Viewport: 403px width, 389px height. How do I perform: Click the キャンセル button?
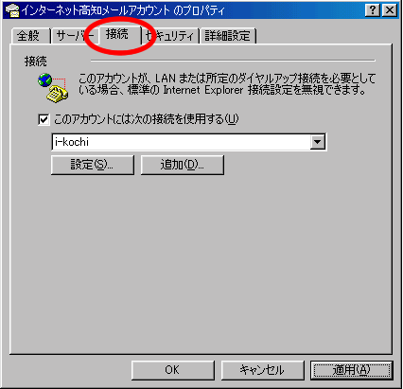click(x=262, y=370)
